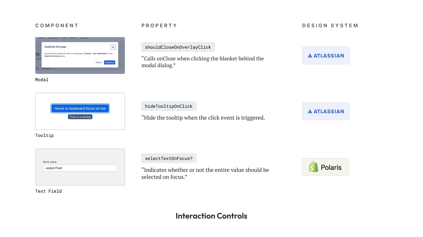Close the Duplicate this page modal
The height and width of the screenshot is (237, 423).
[113, 47]
